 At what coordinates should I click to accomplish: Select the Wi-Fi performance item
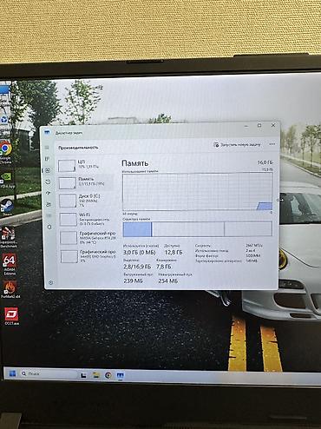pos(88,219)
